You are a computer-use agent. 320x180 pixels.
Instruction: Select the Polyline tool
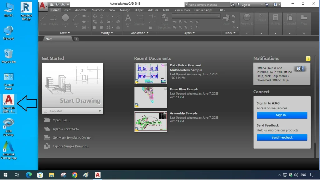point(54,20)
